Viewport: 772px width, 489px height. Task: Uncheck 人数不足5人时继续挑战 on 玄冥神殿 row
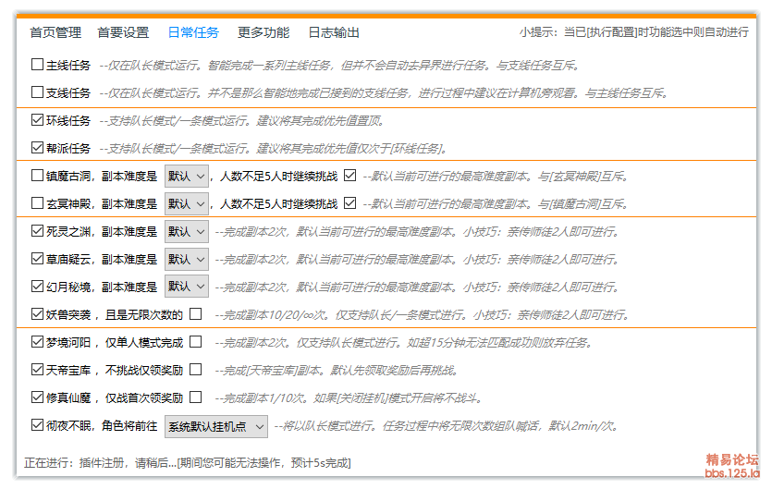pos(349,203)
